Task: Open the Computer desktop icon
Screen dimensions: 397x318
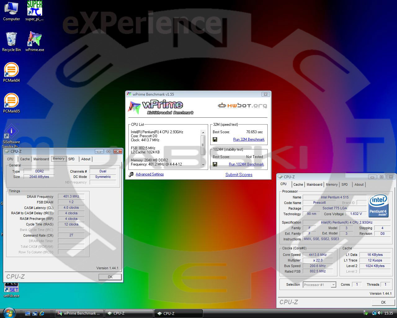Action: 11,11
